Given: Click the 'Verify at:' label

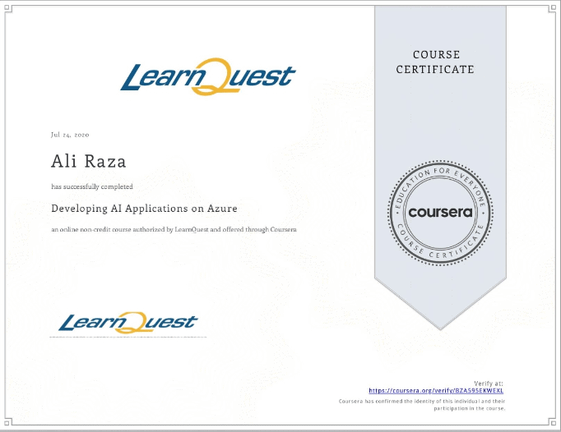Looking at the screenshot, I should point(489,384).
